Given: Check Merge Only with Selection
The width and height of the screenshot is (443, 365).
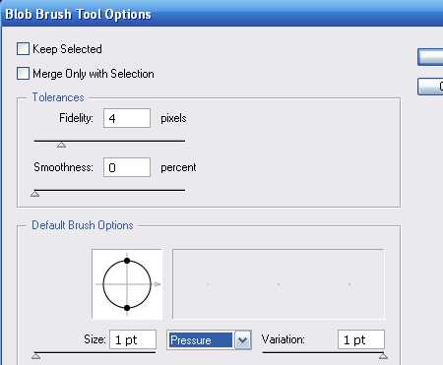Looking at the screenshot, I should click(x=24, y=74).
